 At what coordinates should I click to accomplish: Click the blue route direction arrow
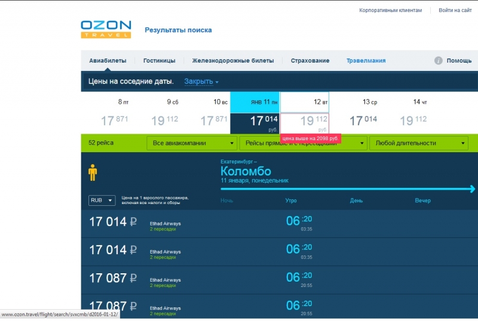click(x=348, y=189)
